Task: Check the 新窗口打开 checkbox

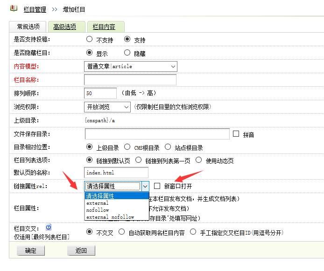Action: [157, 186]
